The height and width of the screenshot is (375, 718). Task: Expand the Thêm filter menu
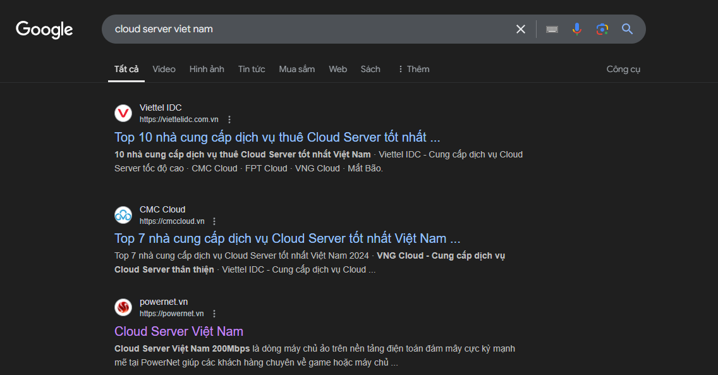point(413,69)
